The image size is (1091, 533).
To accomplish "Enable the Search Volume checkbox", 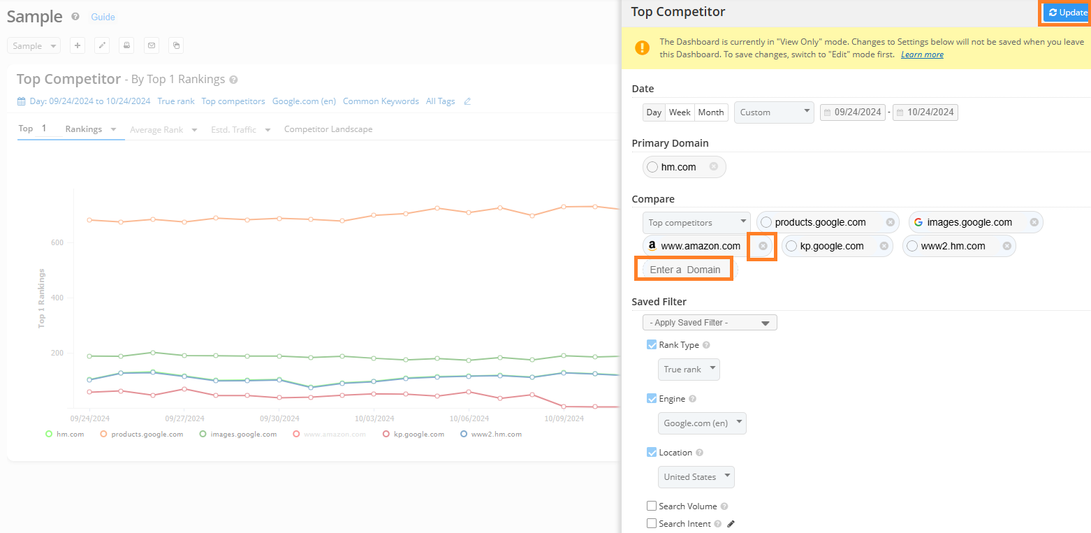I will [x=652, y=506].
